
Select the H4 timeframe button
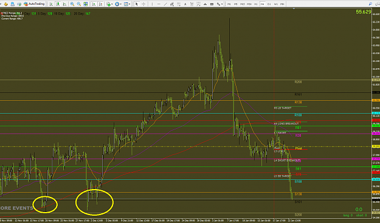263,4
